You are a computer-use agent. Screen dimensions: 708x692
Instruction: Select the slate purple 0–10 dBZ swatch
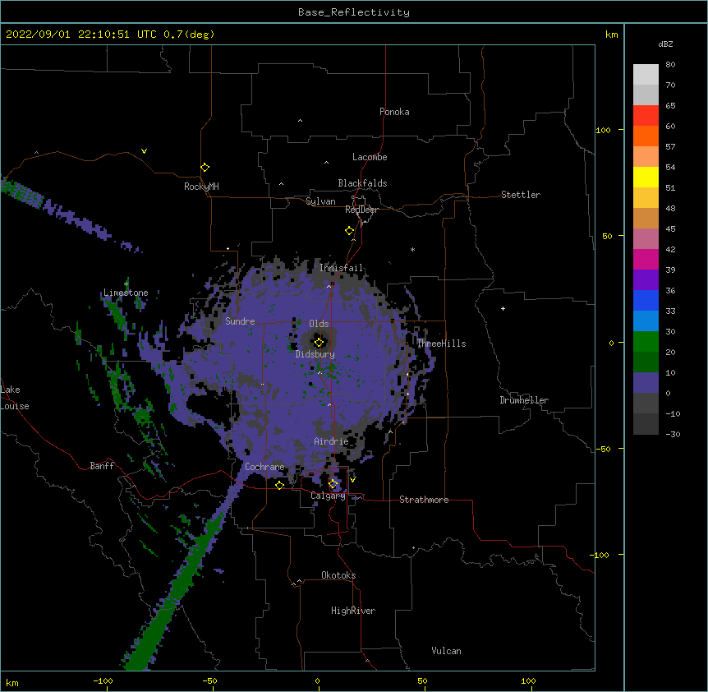click(x=646, y=383)
